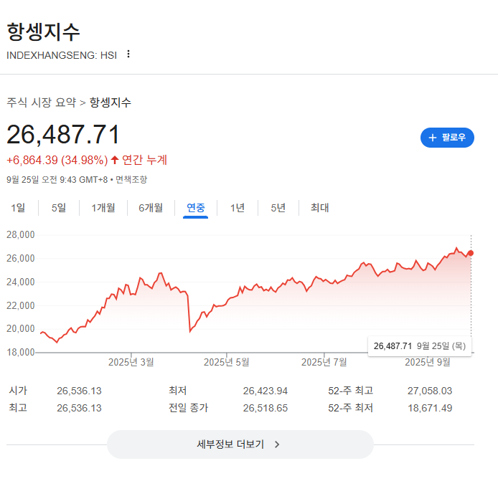Expand 세부정보 더보기 for more details

pos(240,444)
